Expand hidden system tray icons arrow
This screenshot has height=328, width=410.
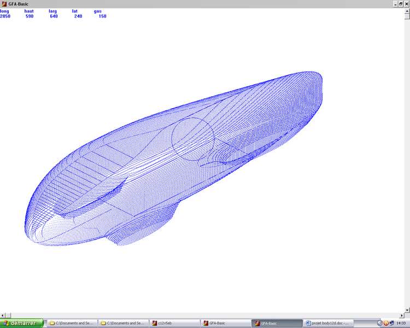(380, 323)
